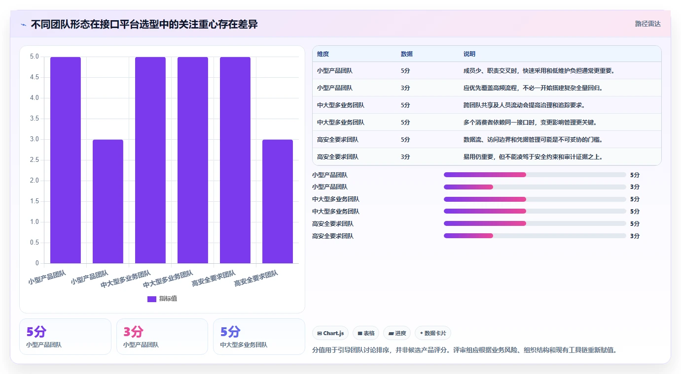The width and height of the screenshot is (681, 374).
Task: Click the 高安全要求团队 progress bar showing 3分
Action: (535, 236)
